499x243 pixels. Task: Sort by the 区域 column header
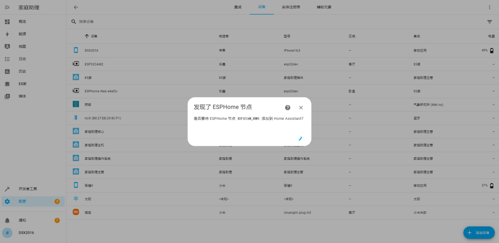tap(352, 36)
